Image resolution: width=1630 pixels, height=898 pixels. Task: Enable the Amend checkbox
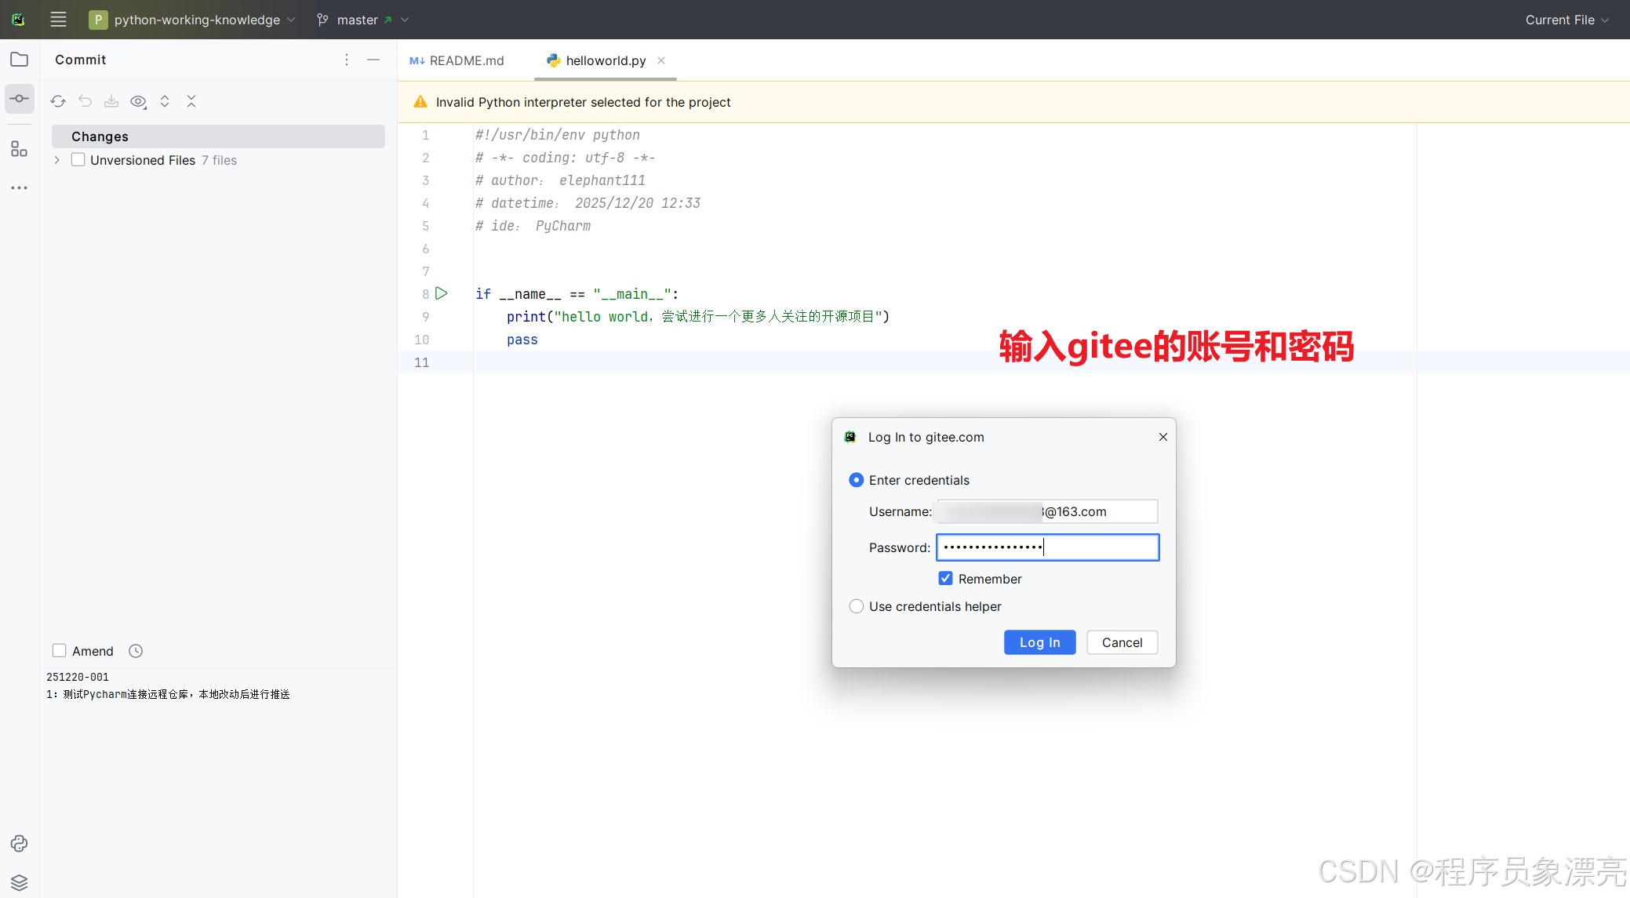pos(60,651)
